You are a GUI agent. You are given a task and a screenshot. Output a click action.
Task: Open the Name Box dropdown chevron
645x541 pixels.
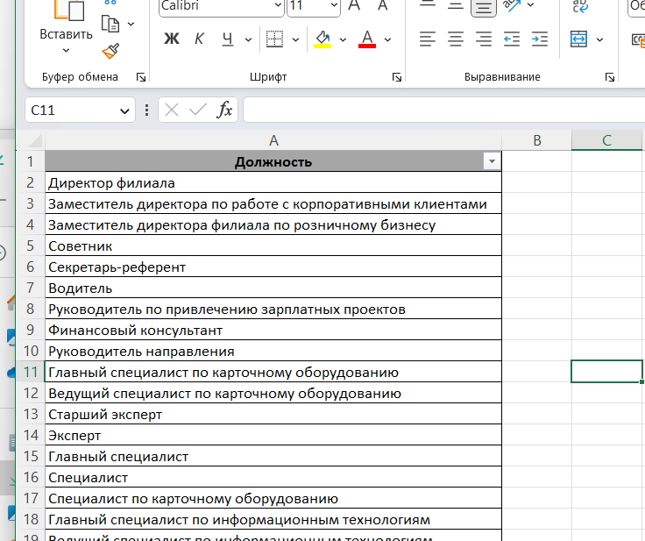124,110
